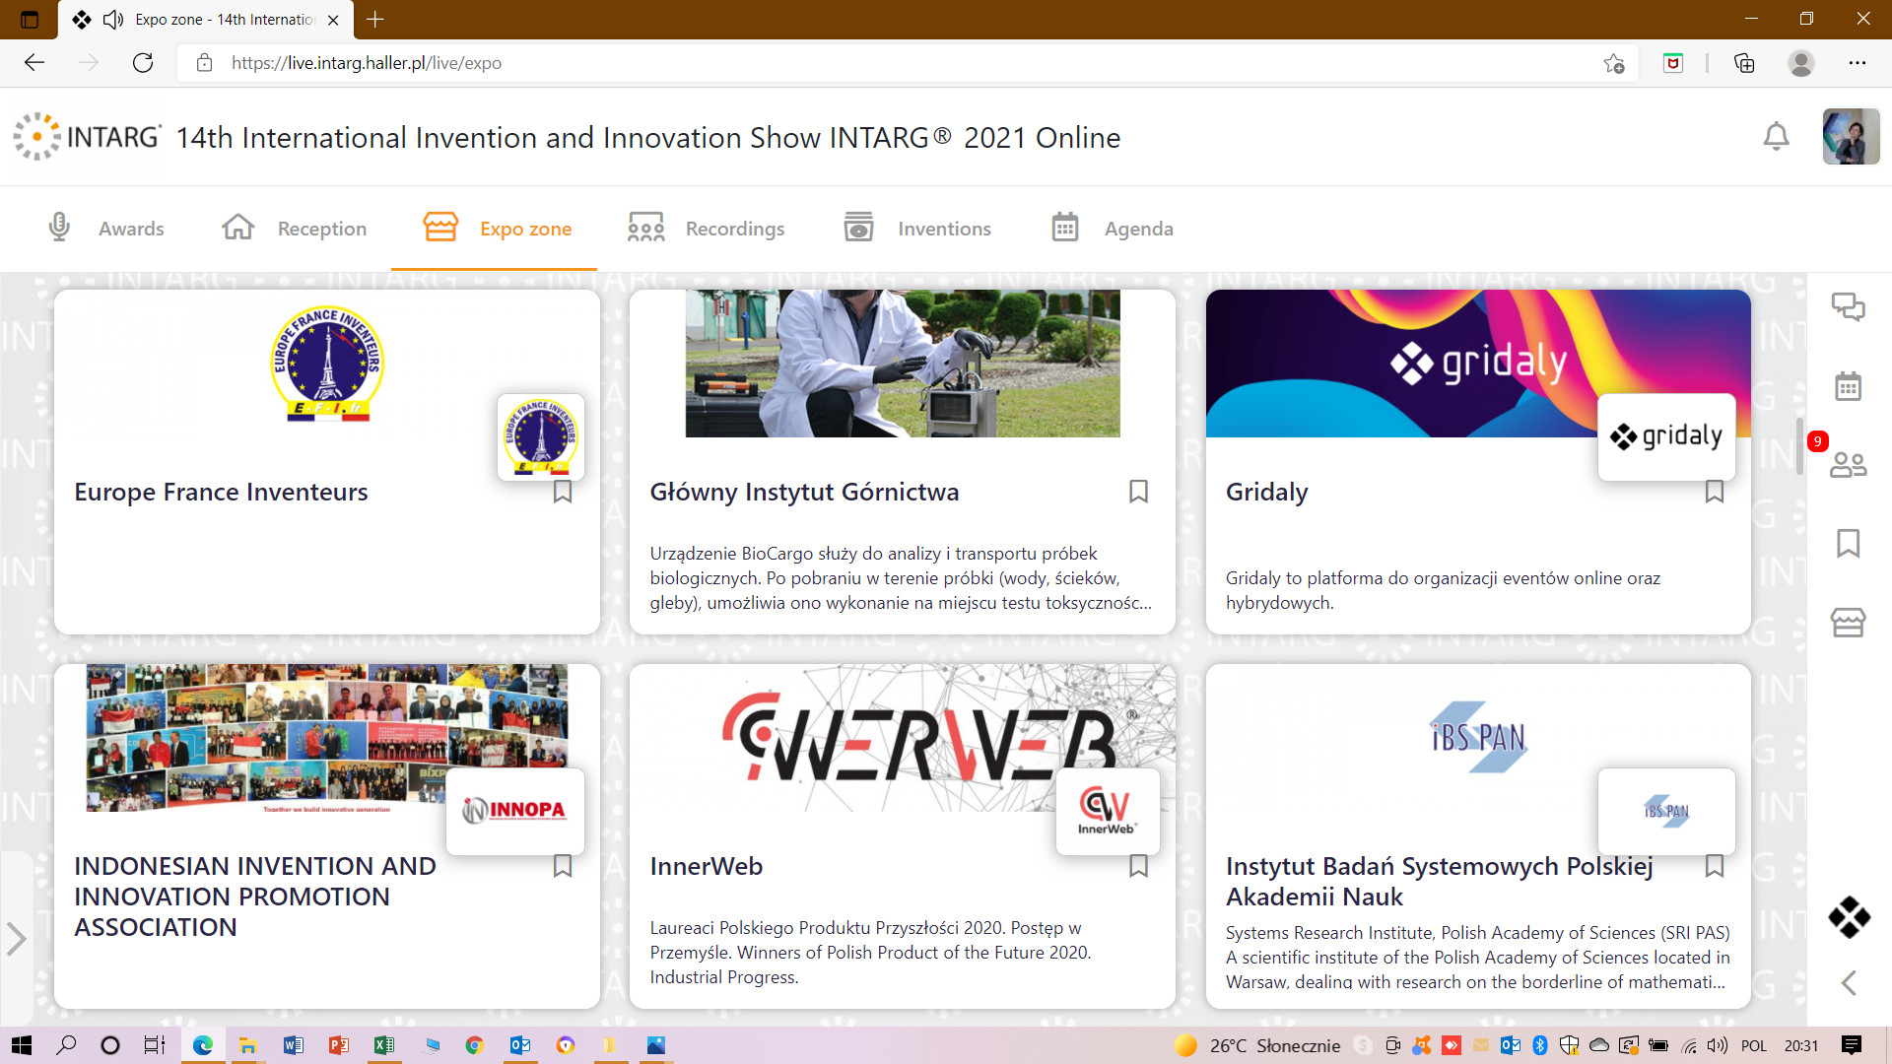
Task: Open the Gridaly card title
Action: [1266, 492]
